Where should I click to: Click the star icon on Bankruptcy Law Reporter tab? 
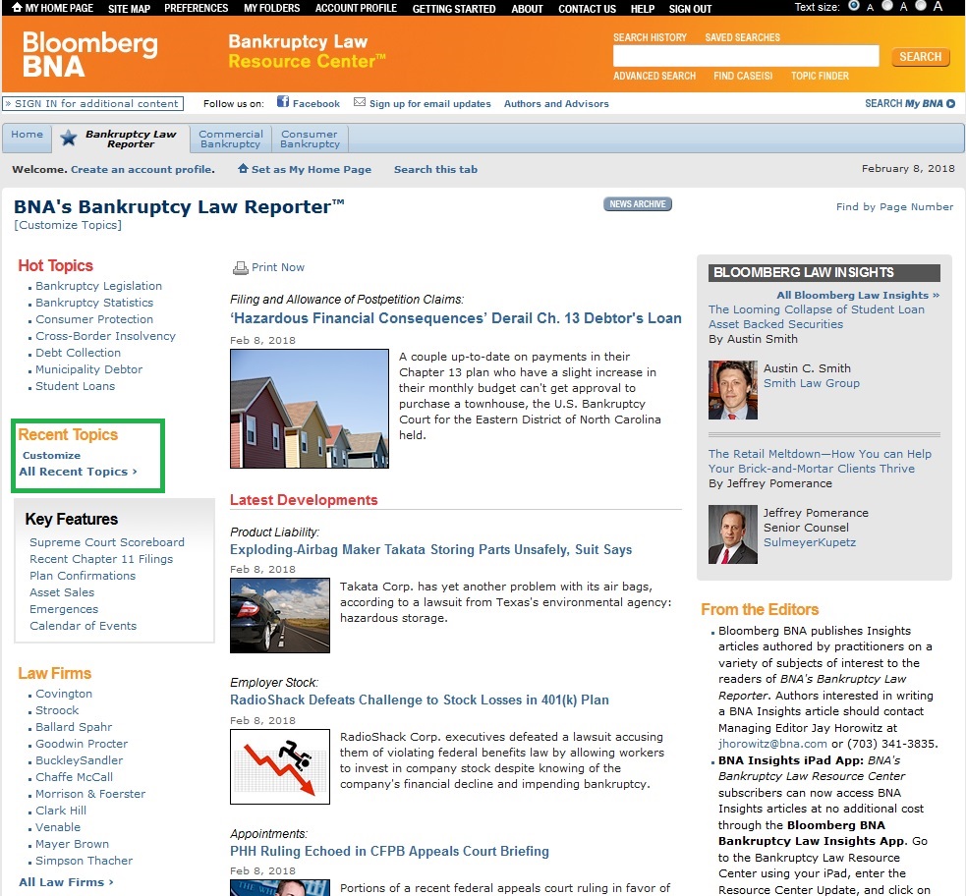click(69, 138)
